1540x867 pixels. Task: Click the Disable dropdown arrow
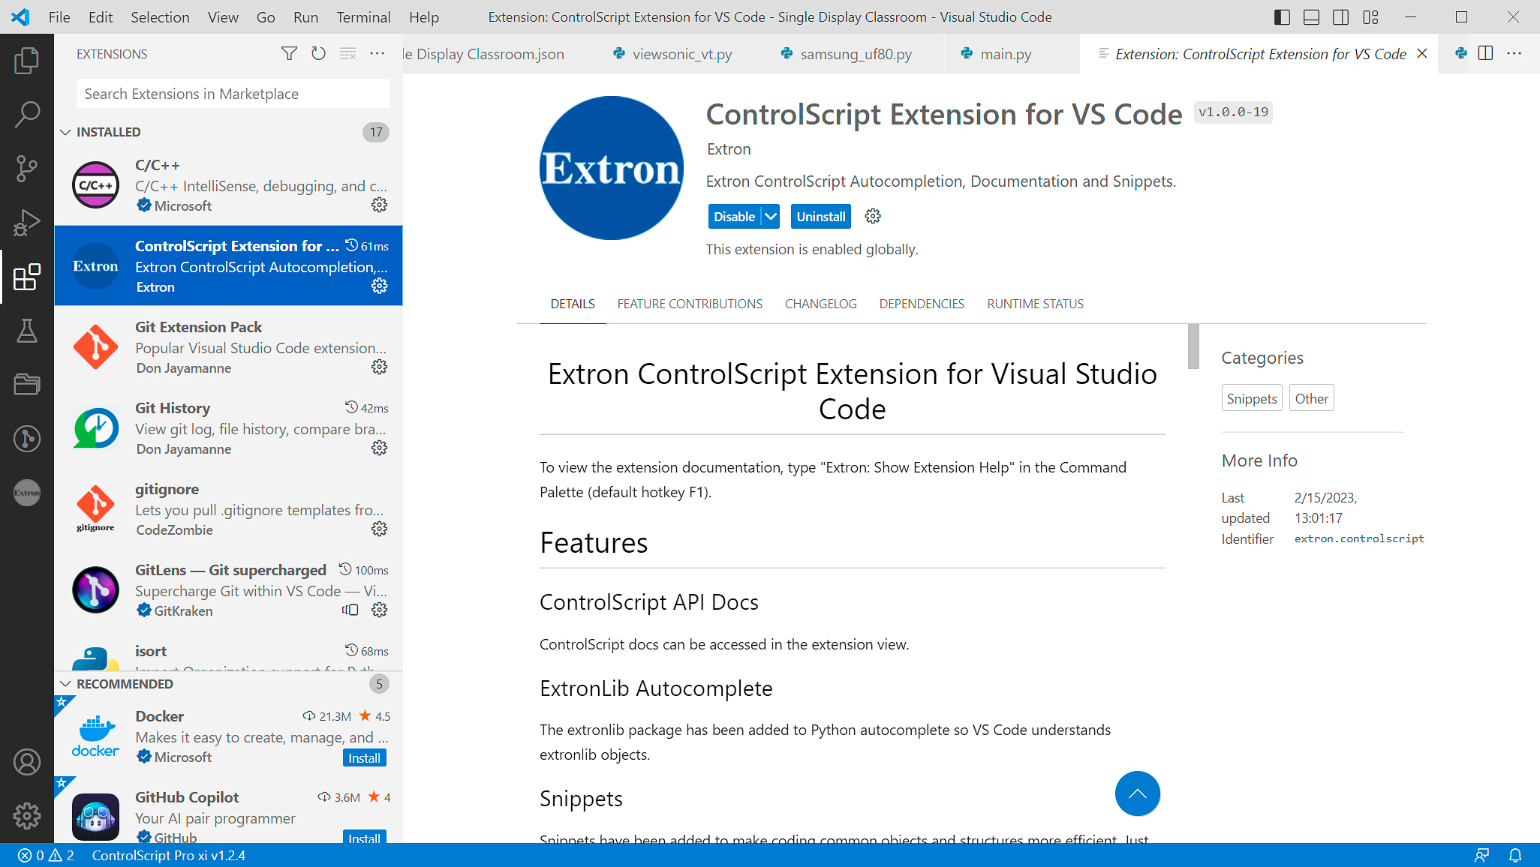pos(772,217)
